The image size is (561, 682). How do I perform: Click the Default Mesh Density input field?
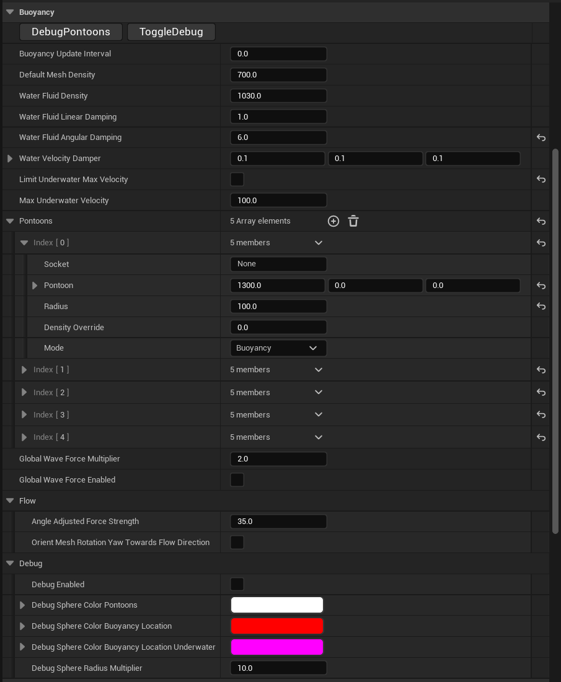point(278,74)
